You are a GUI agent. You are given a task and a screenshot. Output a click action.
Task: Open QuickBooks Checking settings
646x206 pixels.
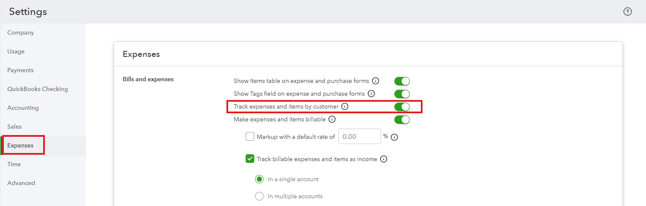(38, 89)
